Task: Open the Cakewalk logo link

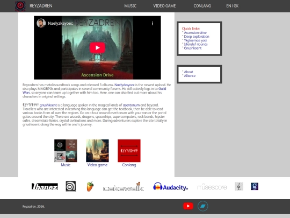Action: coord(124,187)
